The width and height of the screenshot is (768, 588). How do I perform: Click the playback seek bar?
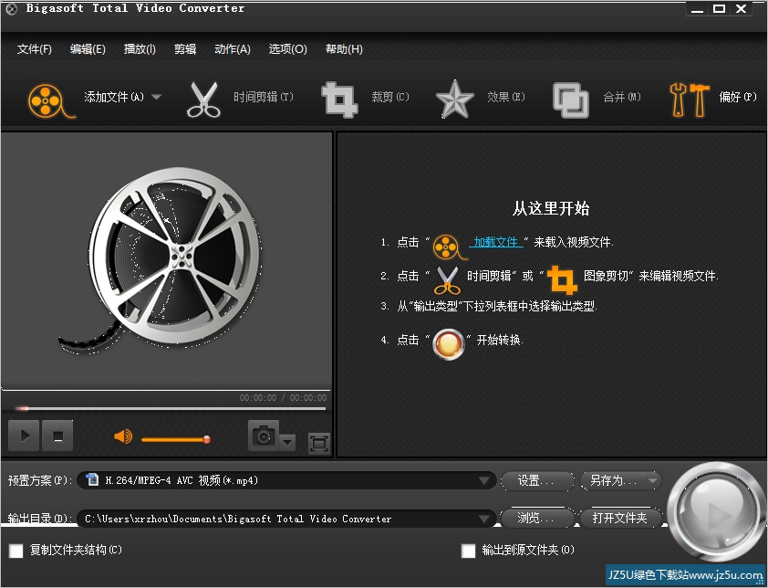pos(169,408)
